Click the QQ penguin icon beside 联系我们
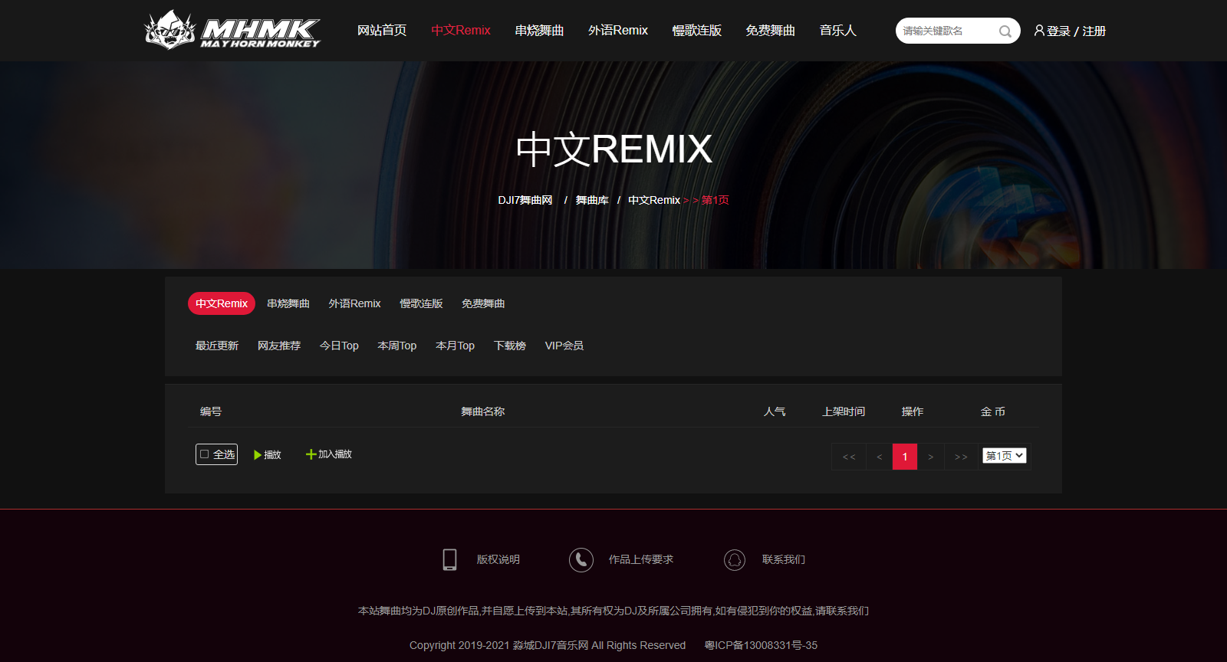The width and height of the screenshot is (1227, 662). [735, 560]
